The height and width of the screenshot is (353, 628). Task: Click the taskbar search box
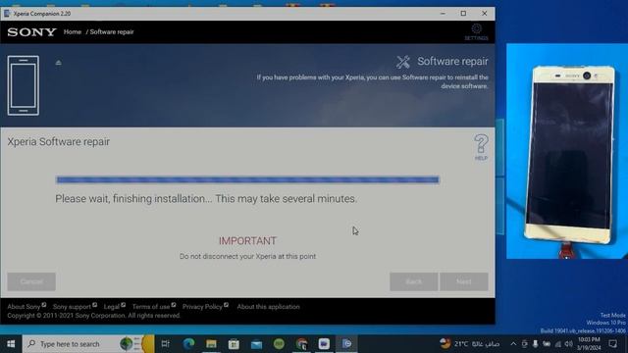tap(88, 344)
